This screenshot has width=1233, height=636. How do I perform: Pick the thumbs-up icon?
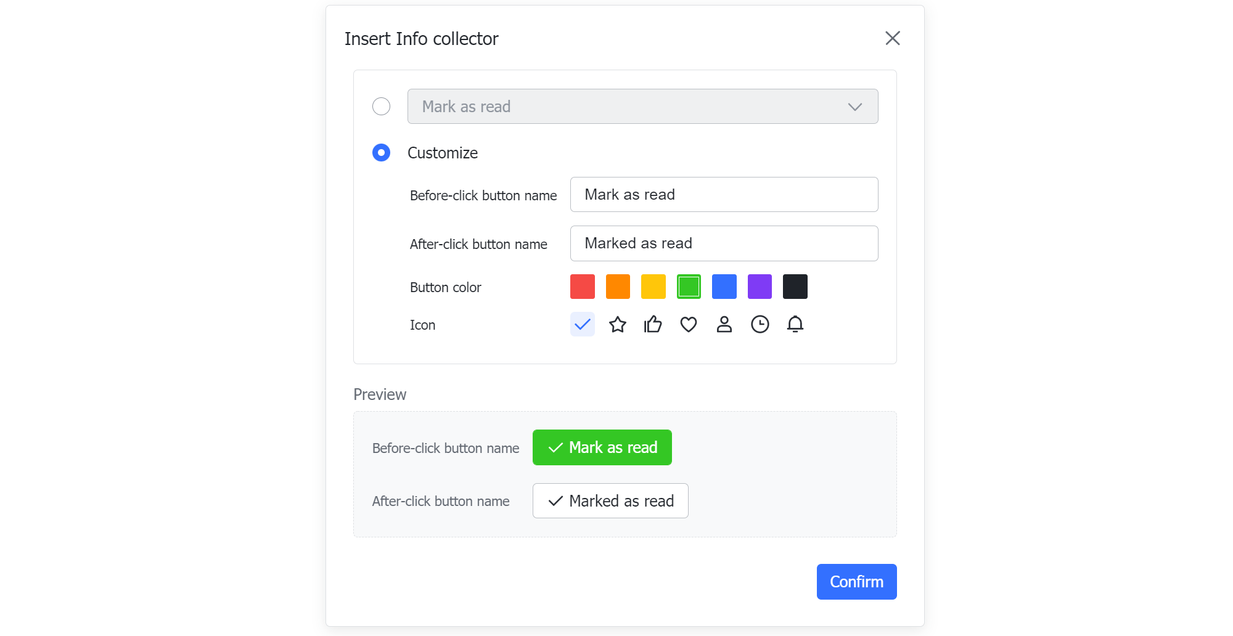pyautogui.click(x=653, y=324)
